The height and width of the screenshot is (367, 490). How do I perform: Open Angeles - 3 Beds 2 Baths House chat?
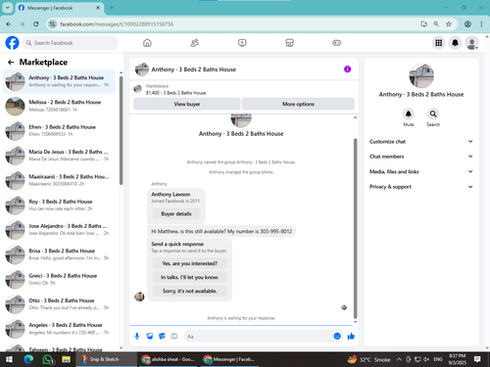tap(59, 329)
